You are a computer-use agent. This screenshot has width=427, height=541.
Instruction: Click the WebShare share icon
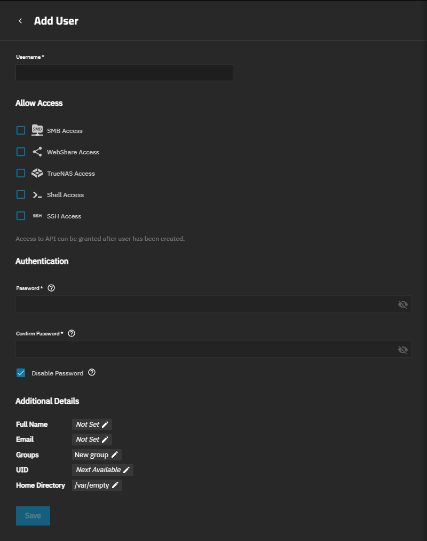(37, 152)
